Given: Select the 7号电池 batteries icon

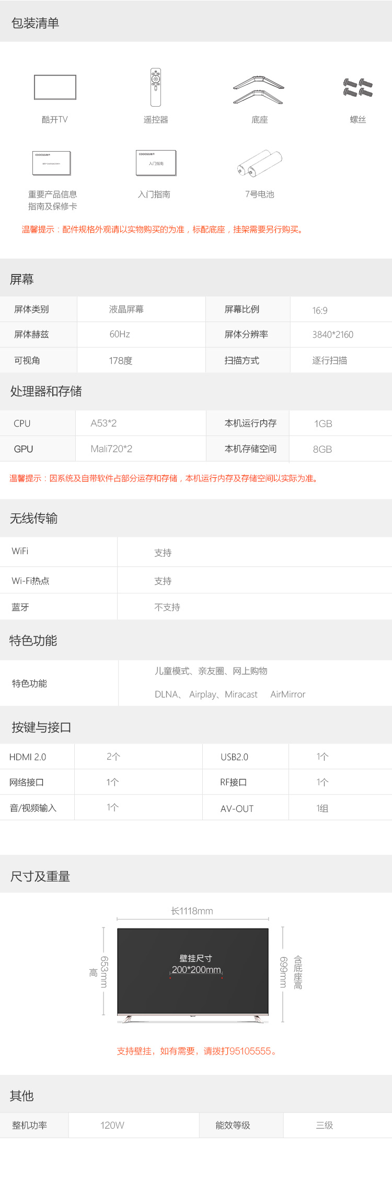Looking at the screenshot, I should click(x=259, y=163).
